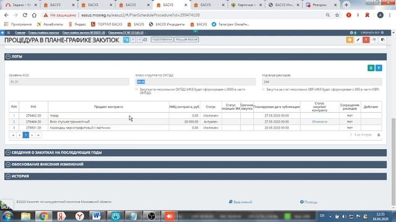Go to the next page of lots
396x222 pixels.
pyautogui.click(x=32, y=135)
